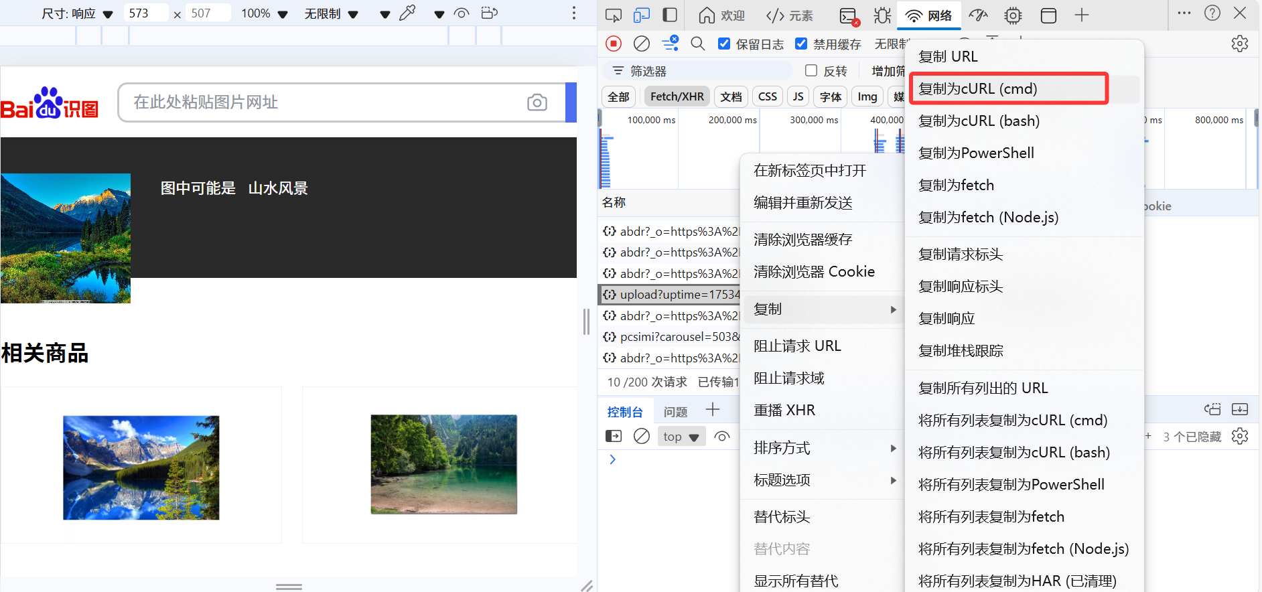Open the console panel icon with error badge

[x=849, y=15]
